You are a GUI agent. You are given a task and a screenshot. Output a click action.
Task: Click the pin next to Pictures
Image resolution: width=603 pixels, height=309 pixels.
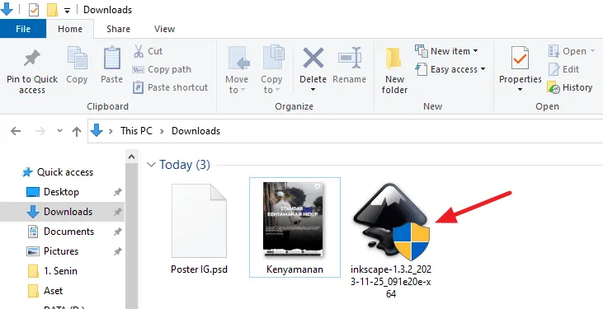click(x=118, y=252)
